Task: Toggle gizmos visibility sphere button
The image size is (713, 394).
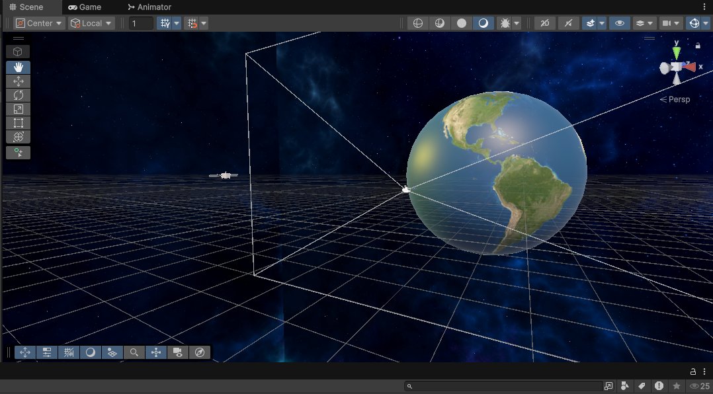Action: (x=694, y=23)
